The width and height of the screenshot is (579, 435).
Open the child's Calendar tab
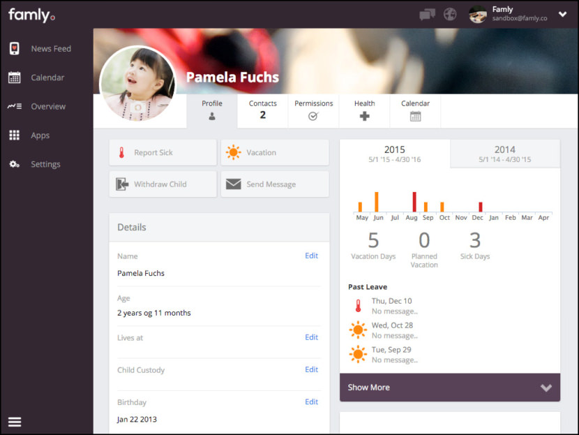(x=416, y=110)
